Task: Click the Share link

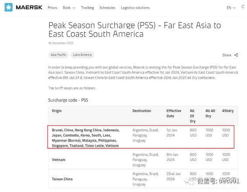Action: (226, 55)
